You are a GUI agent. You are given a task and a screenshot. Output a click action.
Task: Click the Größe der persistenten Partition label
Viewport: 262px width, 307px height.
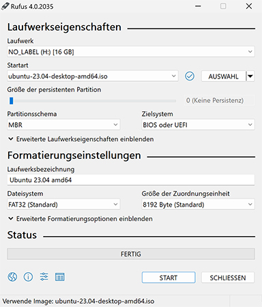pos(54,89)
